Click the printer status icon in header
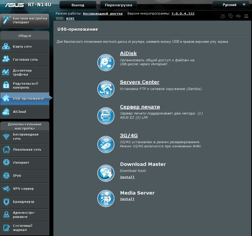The image size is (252, 236). click(246, 16)
